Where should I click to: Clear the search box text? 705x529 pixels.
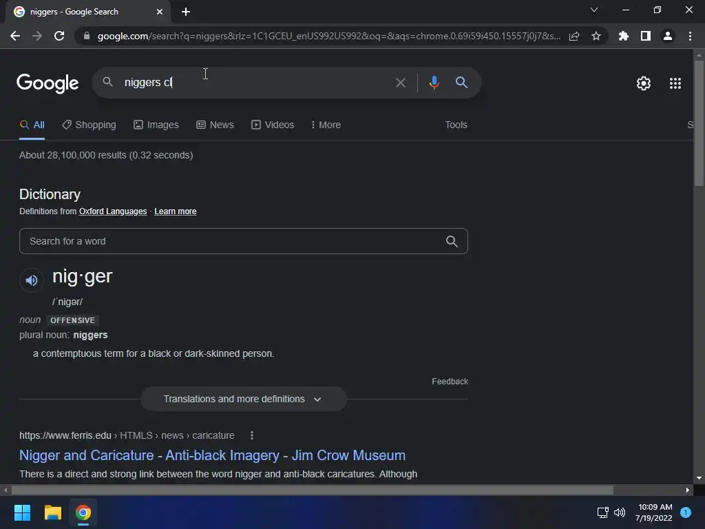[x=400, y=83]
